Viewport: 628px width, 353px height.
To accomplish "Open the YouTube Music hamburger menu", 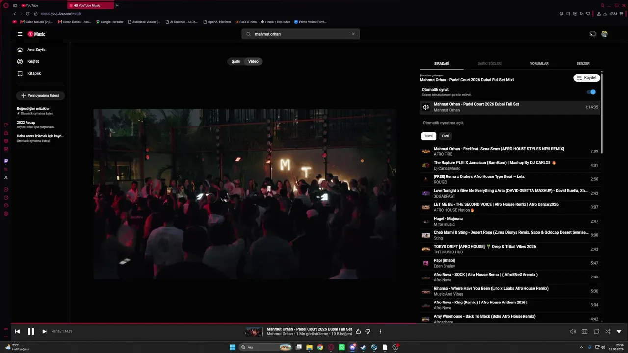I will point(20,34).
